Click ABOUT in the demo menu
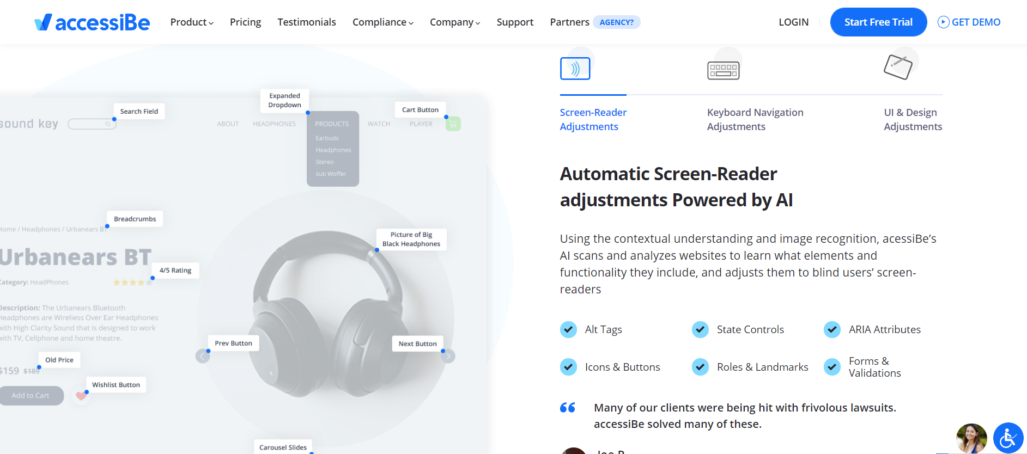The height and width of the screenshot is (454, 1027). pos(228,124)
